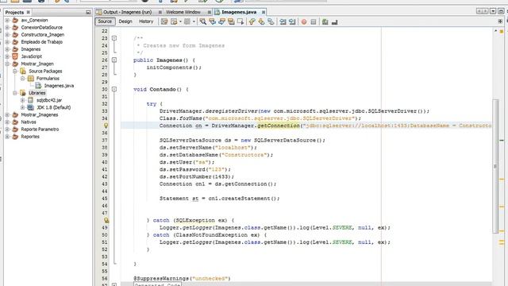Switch to History view
Viewport: 508px width, 286px height.
[146, 21]
